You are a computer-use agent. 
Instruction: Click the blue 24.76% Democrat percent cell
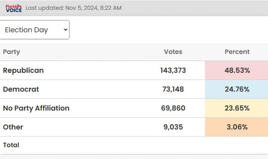[x=236, y=89]
